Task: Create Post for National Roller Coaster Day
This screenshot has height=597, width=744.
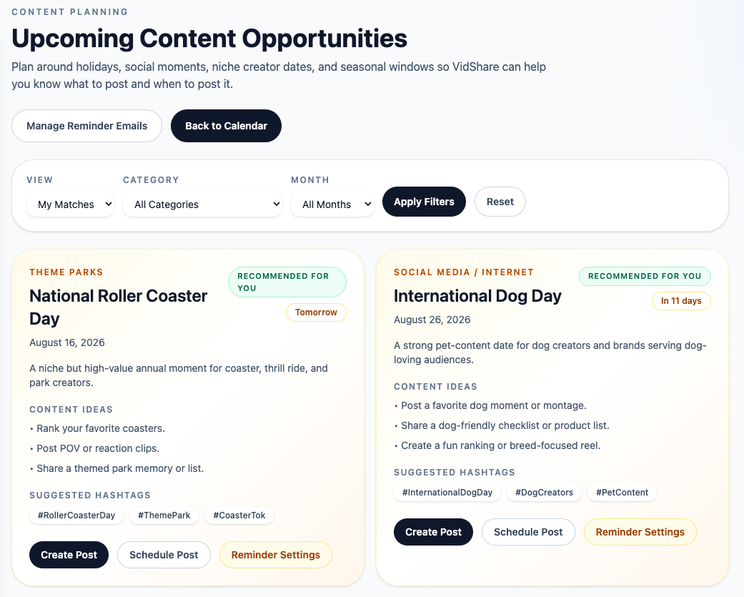Action: point(69,555)
